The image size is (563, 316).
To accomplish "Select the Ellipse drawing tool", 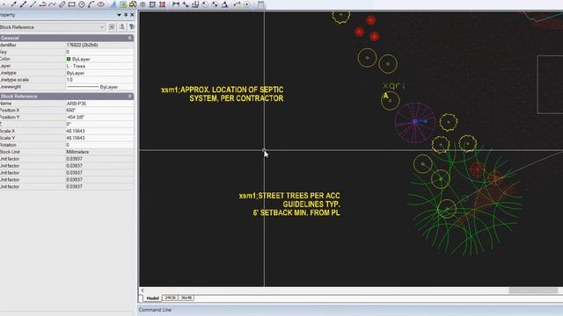I will (101, 4).
